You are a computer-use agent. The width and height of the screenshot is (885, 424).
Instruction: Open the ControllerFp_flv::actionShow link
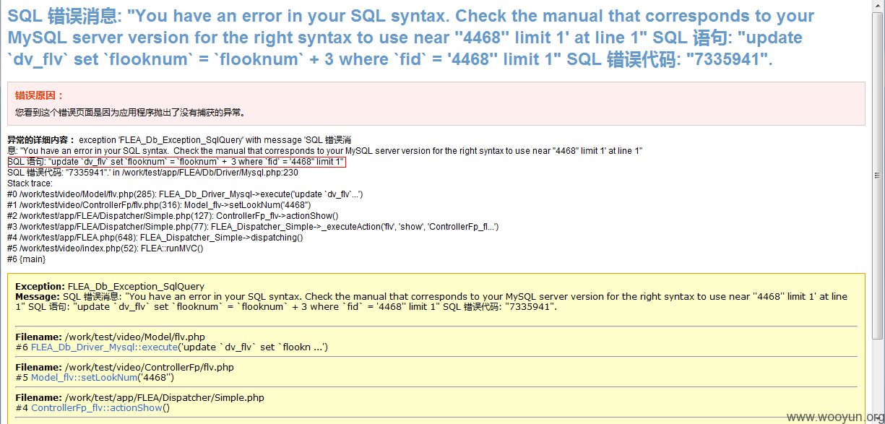tap(97, 408)
